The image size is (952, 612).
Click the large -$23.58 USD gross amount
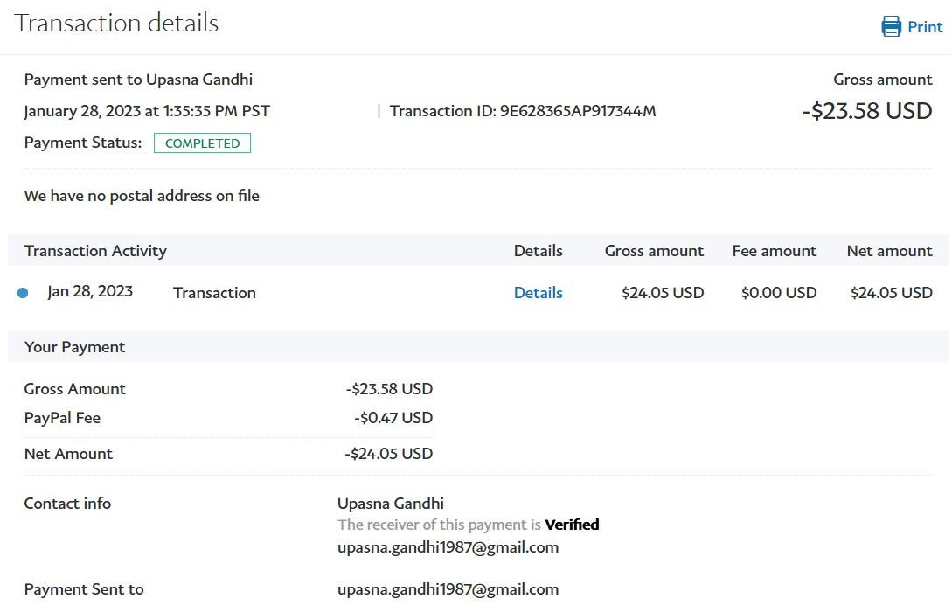click(x=866, y=111)
